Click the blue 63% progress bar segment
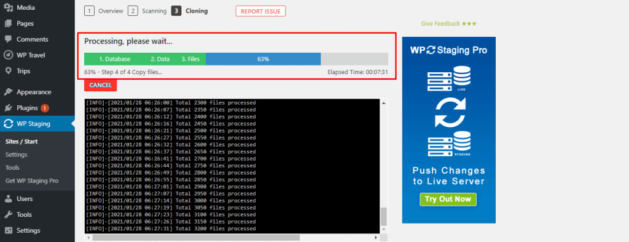629x242 pixels. (263, 59)
